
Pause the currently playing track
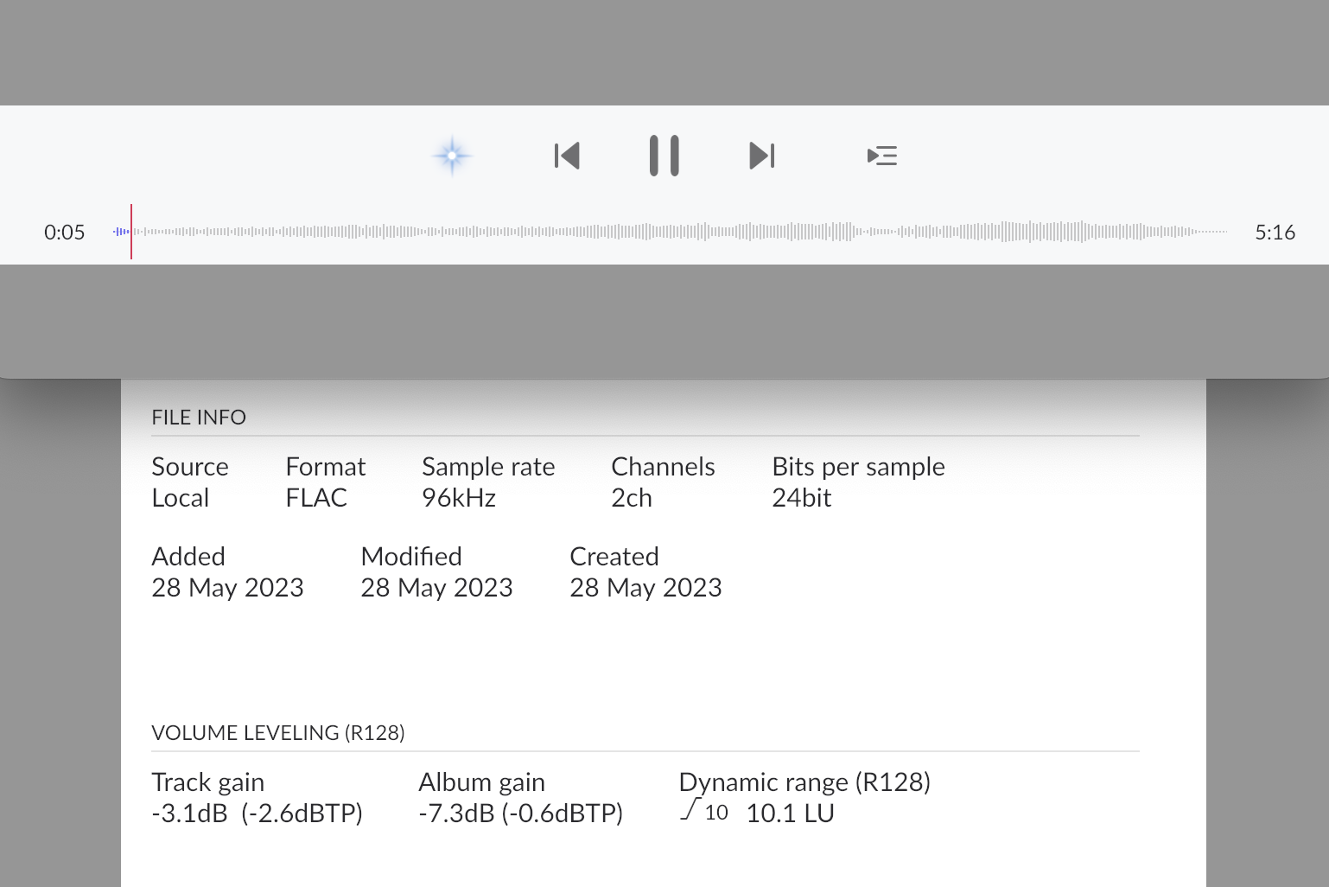point(664,156)
